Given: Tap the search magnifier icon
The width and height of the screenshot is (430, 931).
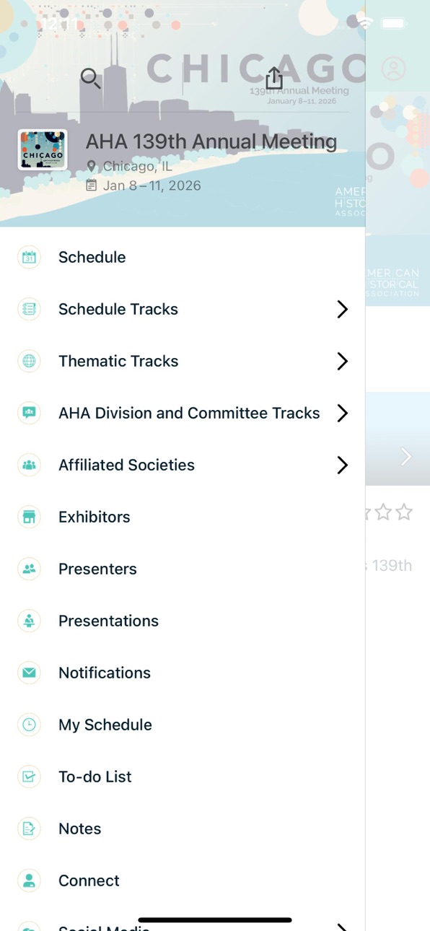Looking at the screenshot, I should point(90,78).
